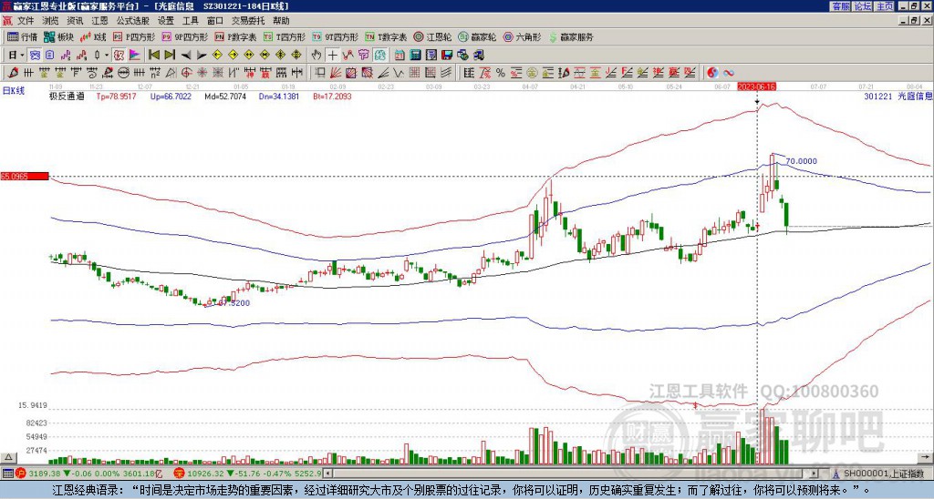Select the hand pan tool icon

coord(317,56)
